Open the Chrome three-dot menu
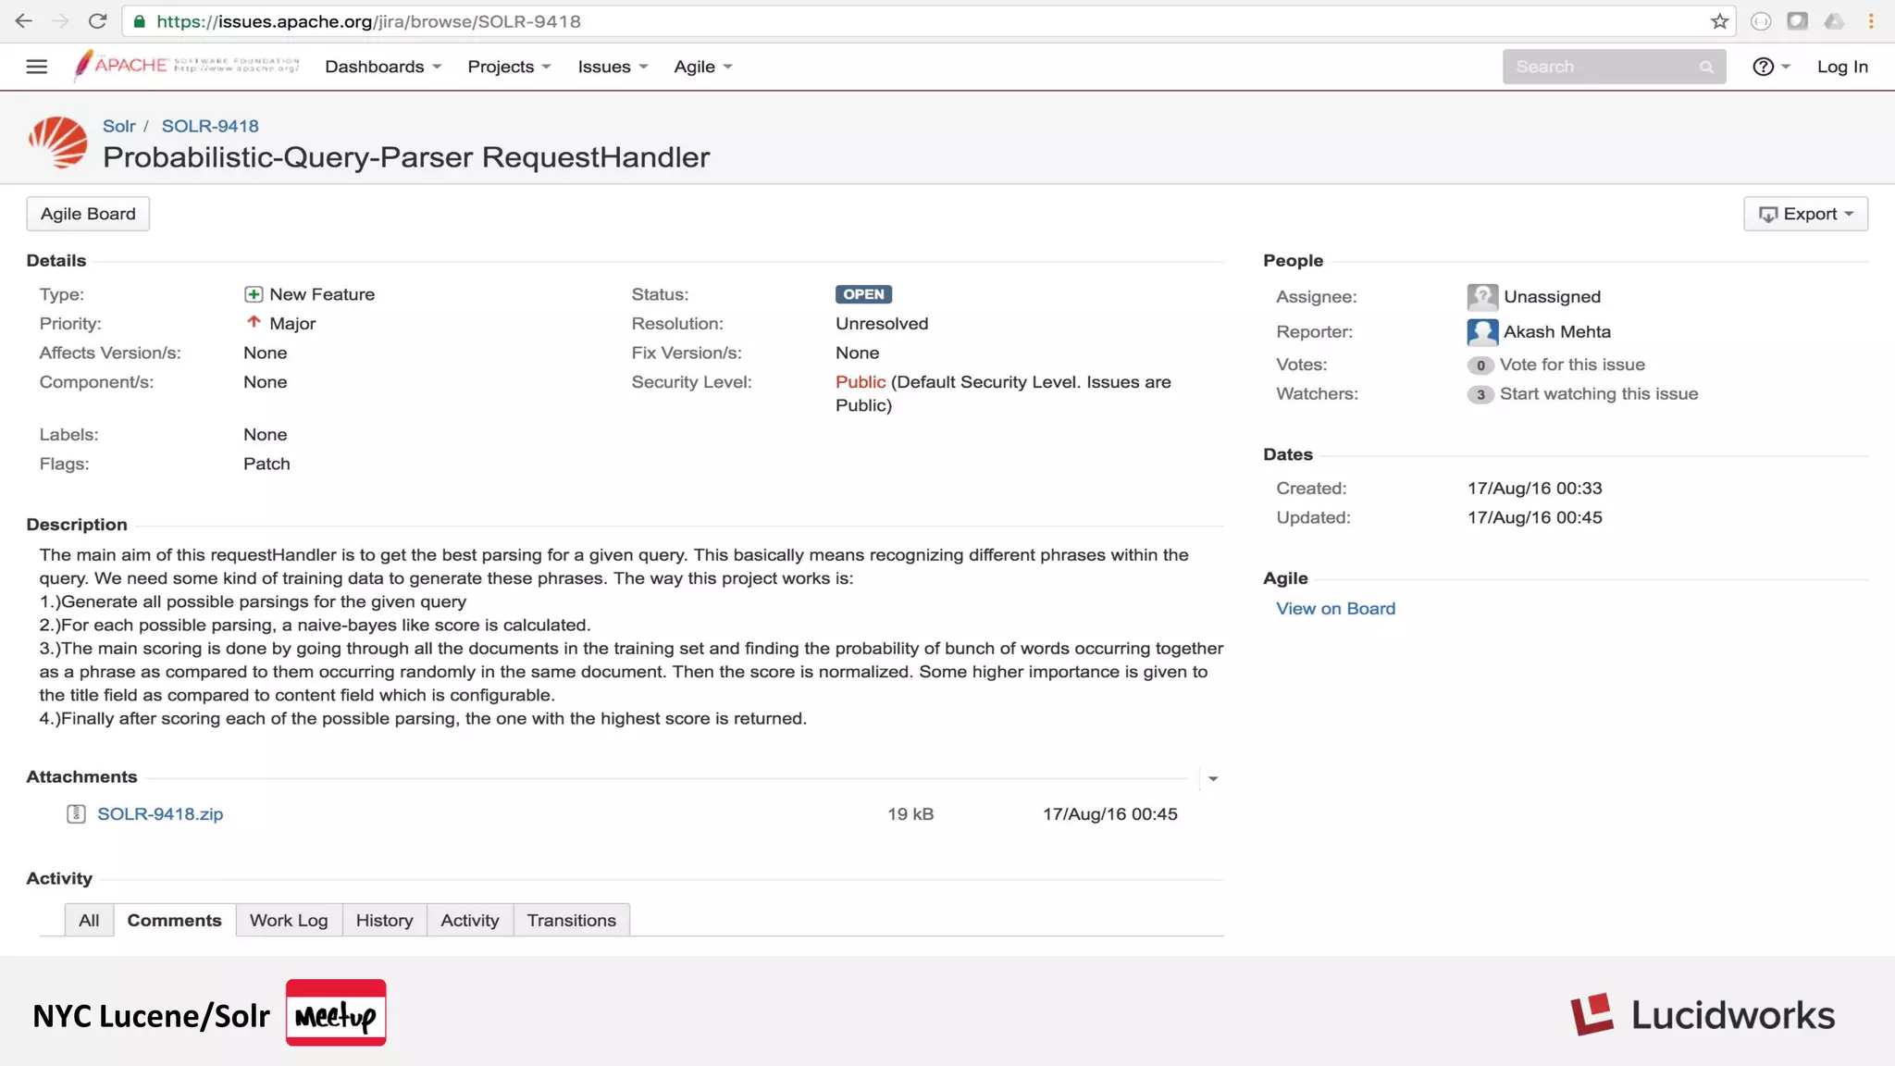 1871,21
